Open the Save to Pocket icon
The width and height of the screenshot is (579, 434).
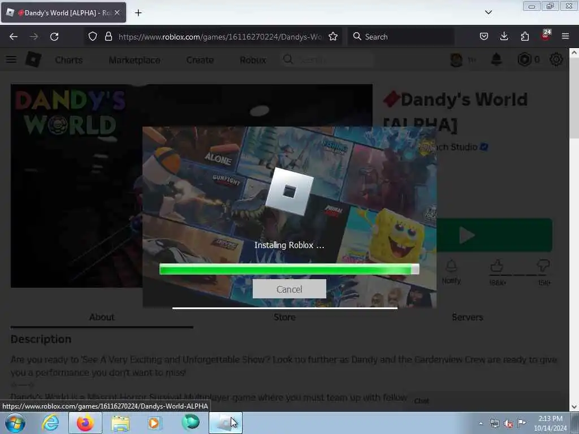coord(484,36)
